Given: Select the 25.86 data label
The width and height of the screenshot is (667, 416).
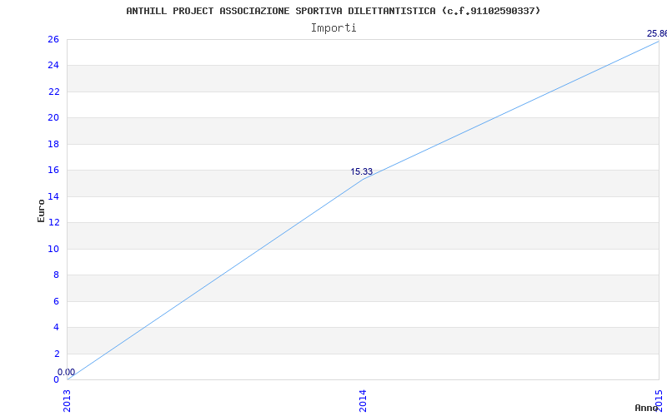Looking at the screenshot, I should pyautogui.click(x=657, y=33).
